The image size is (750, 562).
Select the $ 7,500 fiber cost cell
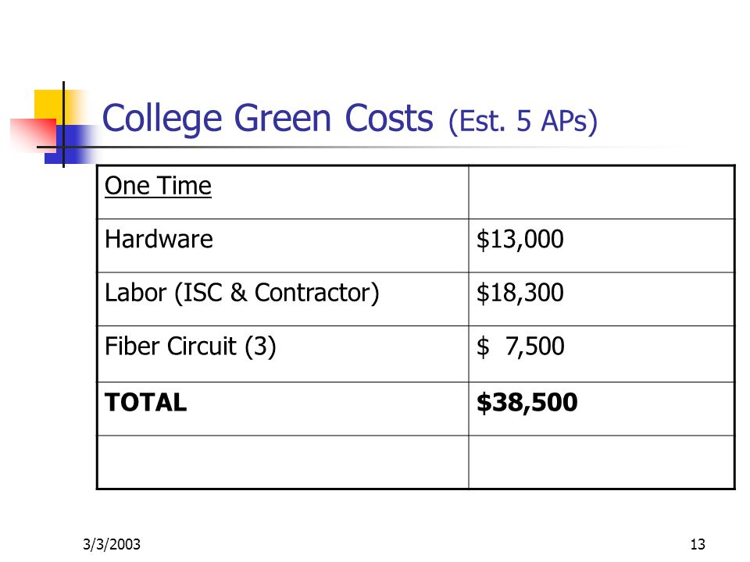pyautogui.click(x=520, y=347)
